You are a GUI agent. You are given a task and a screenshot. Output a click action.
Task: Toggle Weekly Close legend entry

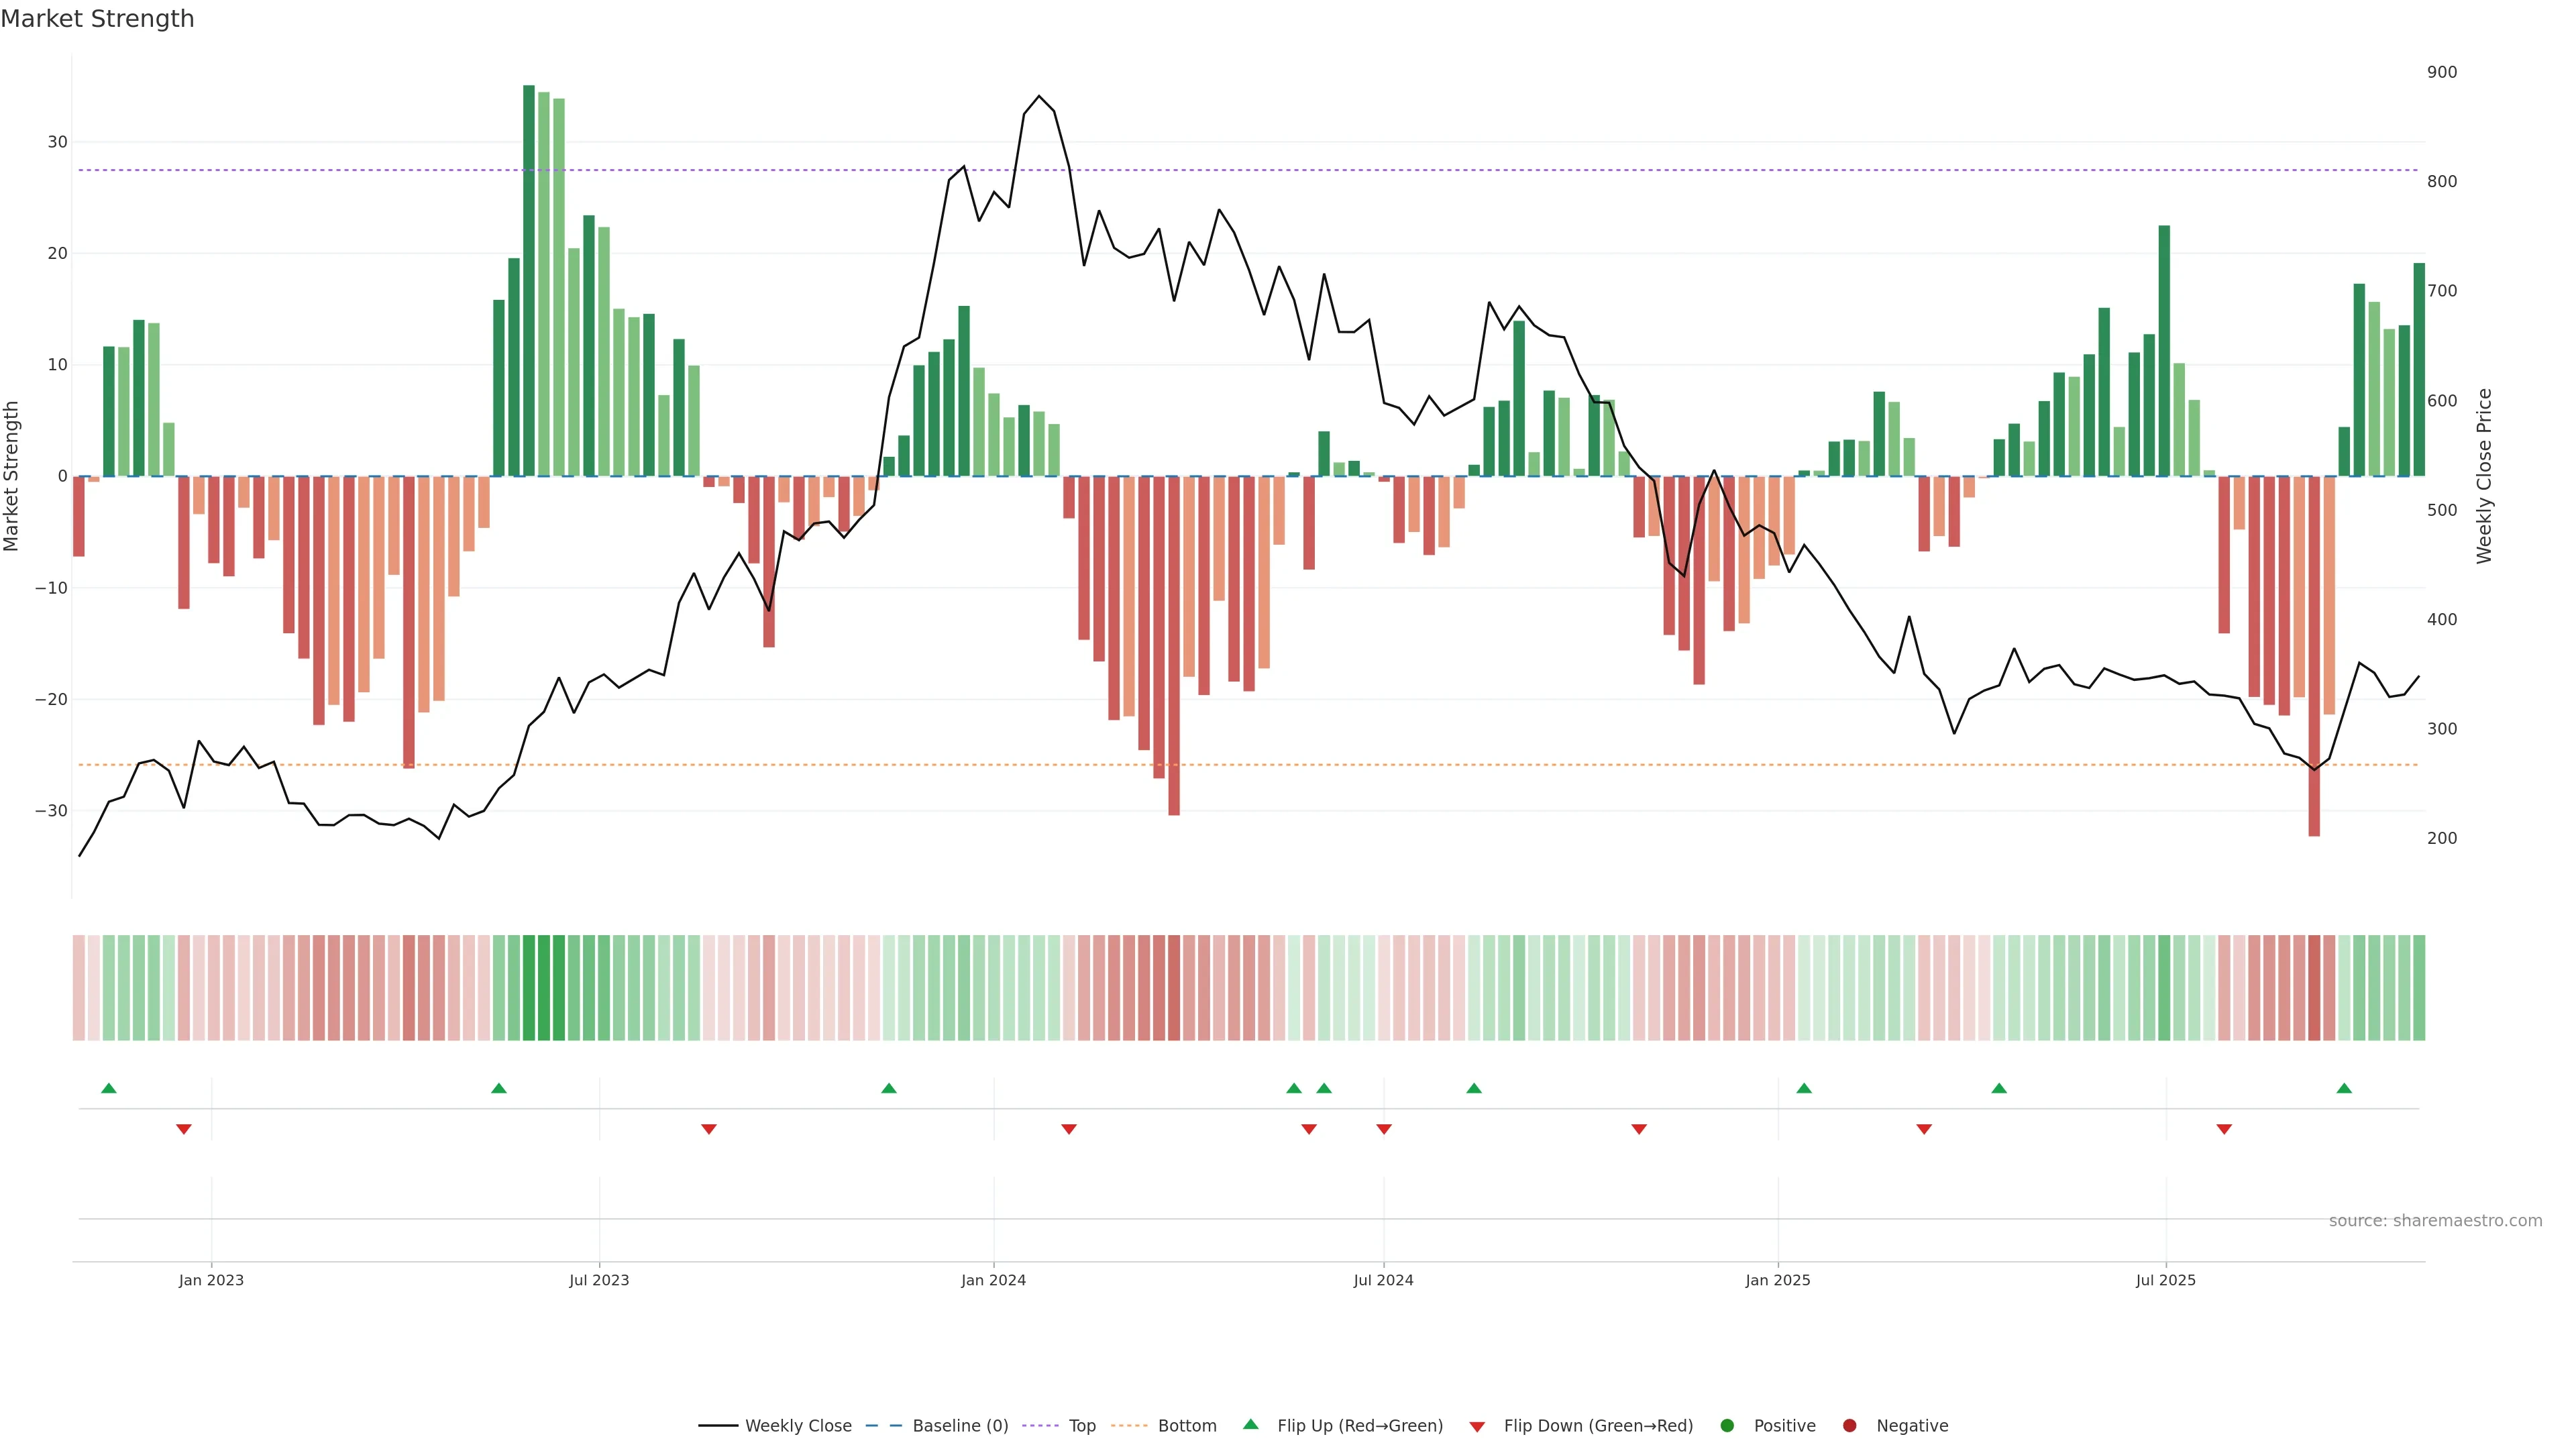[797, 1426]
